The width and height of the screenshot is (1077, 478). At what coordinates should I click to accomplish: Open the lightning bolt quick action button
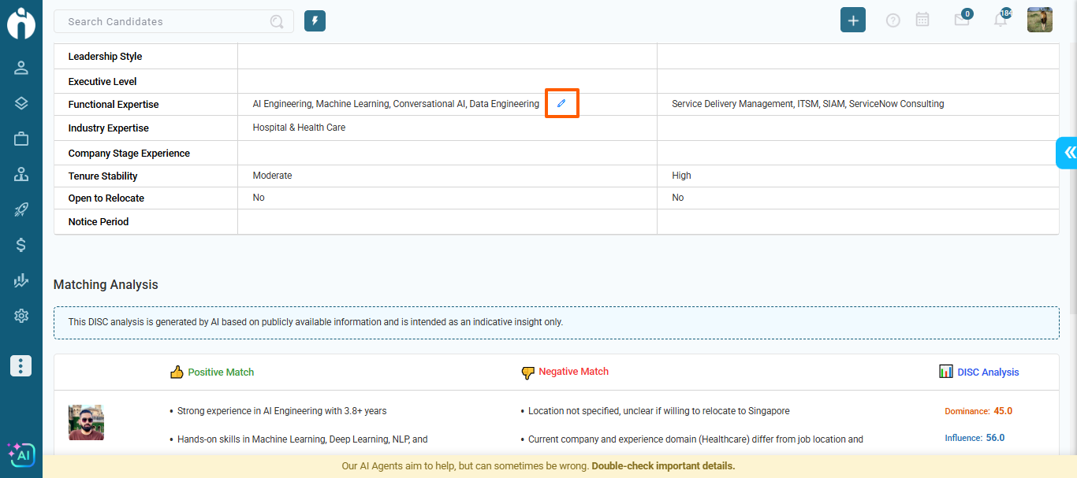(x=315, y=21)
